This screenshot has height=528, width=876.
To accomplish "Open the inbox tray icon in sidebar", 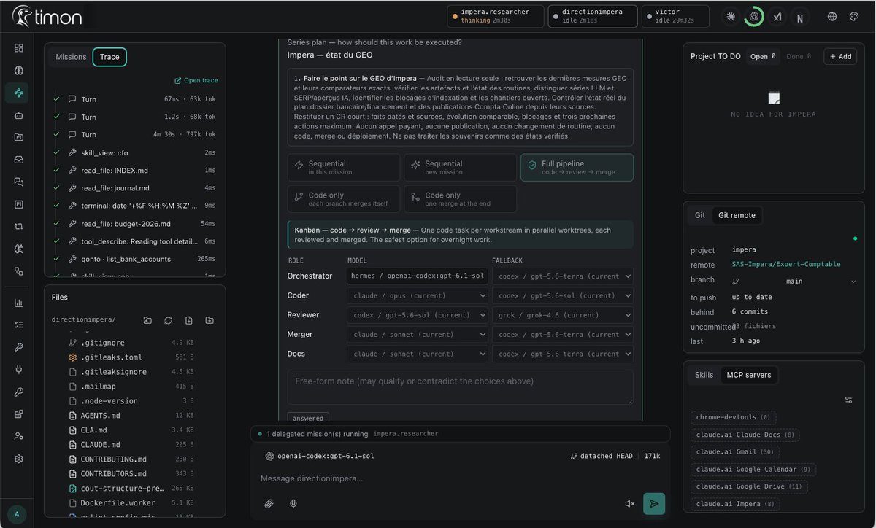I will [x=19, y=160].
